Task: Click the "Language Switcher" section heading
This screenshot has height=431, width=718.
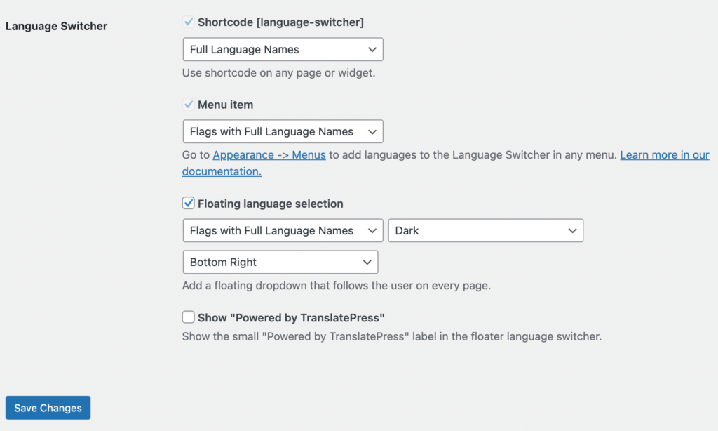Action: (56, 27)
